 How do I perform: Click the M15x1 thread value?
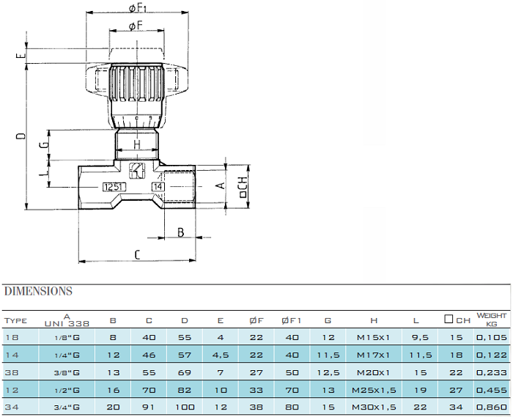[x=374, y=337]
